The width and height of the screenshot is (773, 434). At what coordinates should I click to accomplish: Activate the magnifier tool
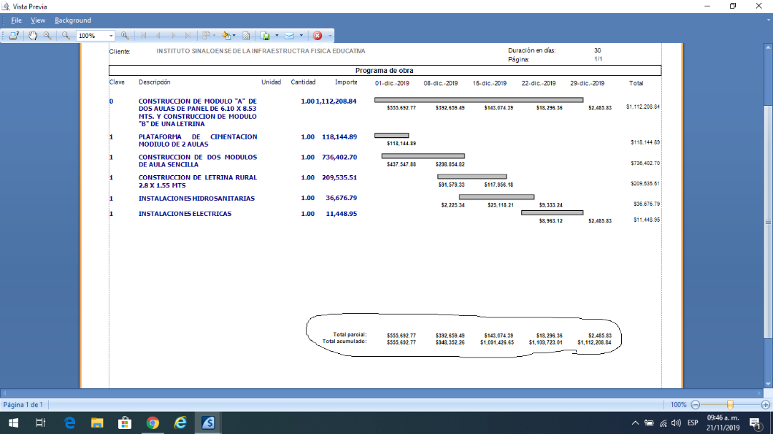[x=47, y=35]
